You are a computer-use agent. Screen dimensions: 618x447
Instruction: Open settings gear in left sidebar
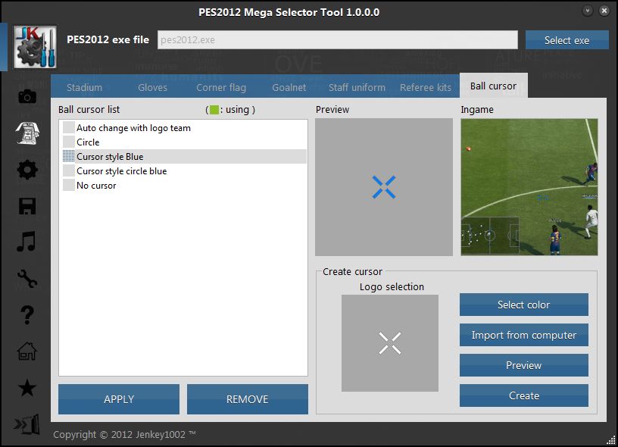click(x=27, y=170)
